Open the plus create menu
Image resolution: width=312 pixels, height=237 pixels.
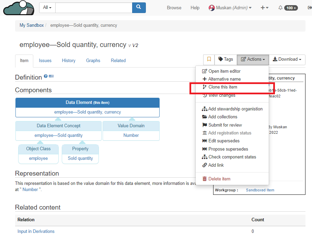[x=264, y=8]
